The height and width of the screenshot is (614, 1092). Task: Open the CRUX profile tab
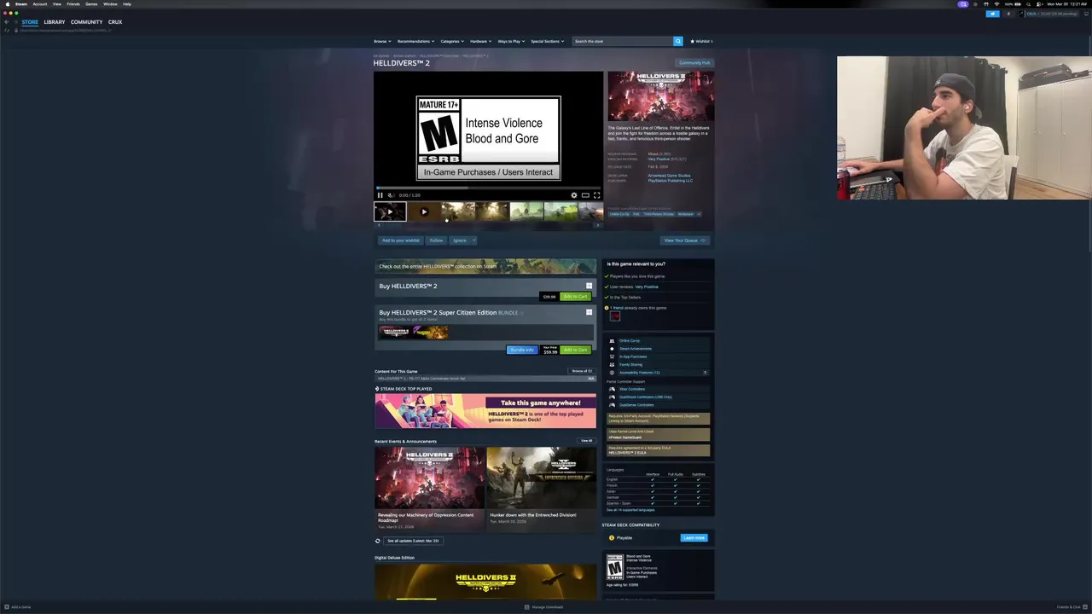115,21
